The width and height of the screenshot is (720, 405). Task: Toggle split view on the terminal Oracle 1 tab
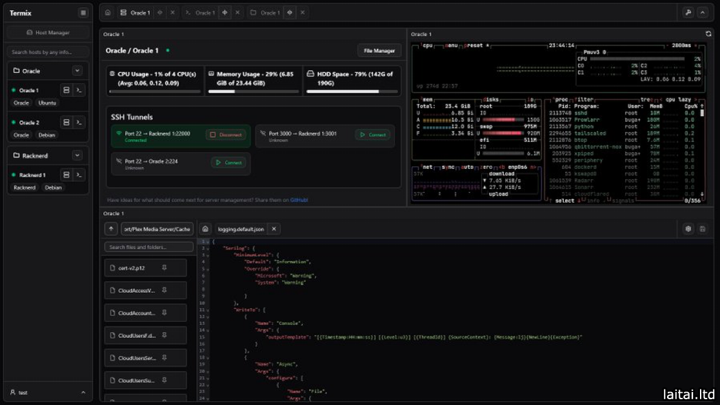pyautogui.click(x=225, y=12)
